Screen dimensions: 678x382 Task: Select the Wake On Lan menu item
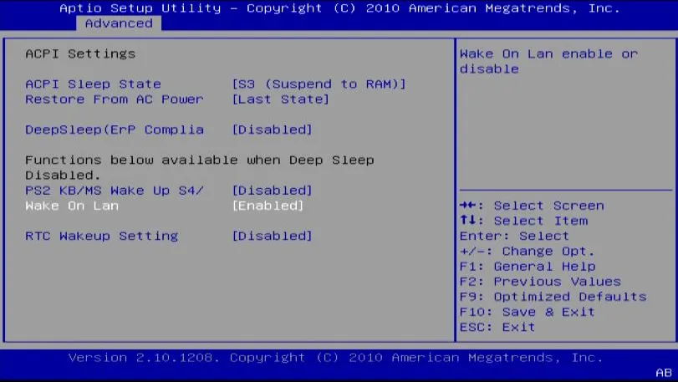pos(72,206)
